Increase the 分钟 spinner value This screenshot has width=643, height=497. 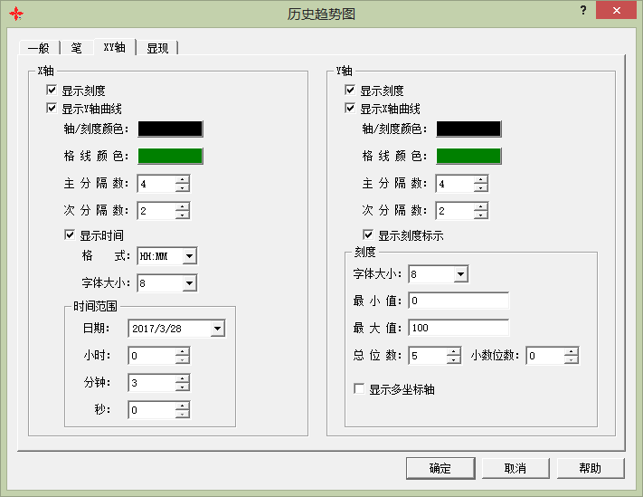(183, 378)
